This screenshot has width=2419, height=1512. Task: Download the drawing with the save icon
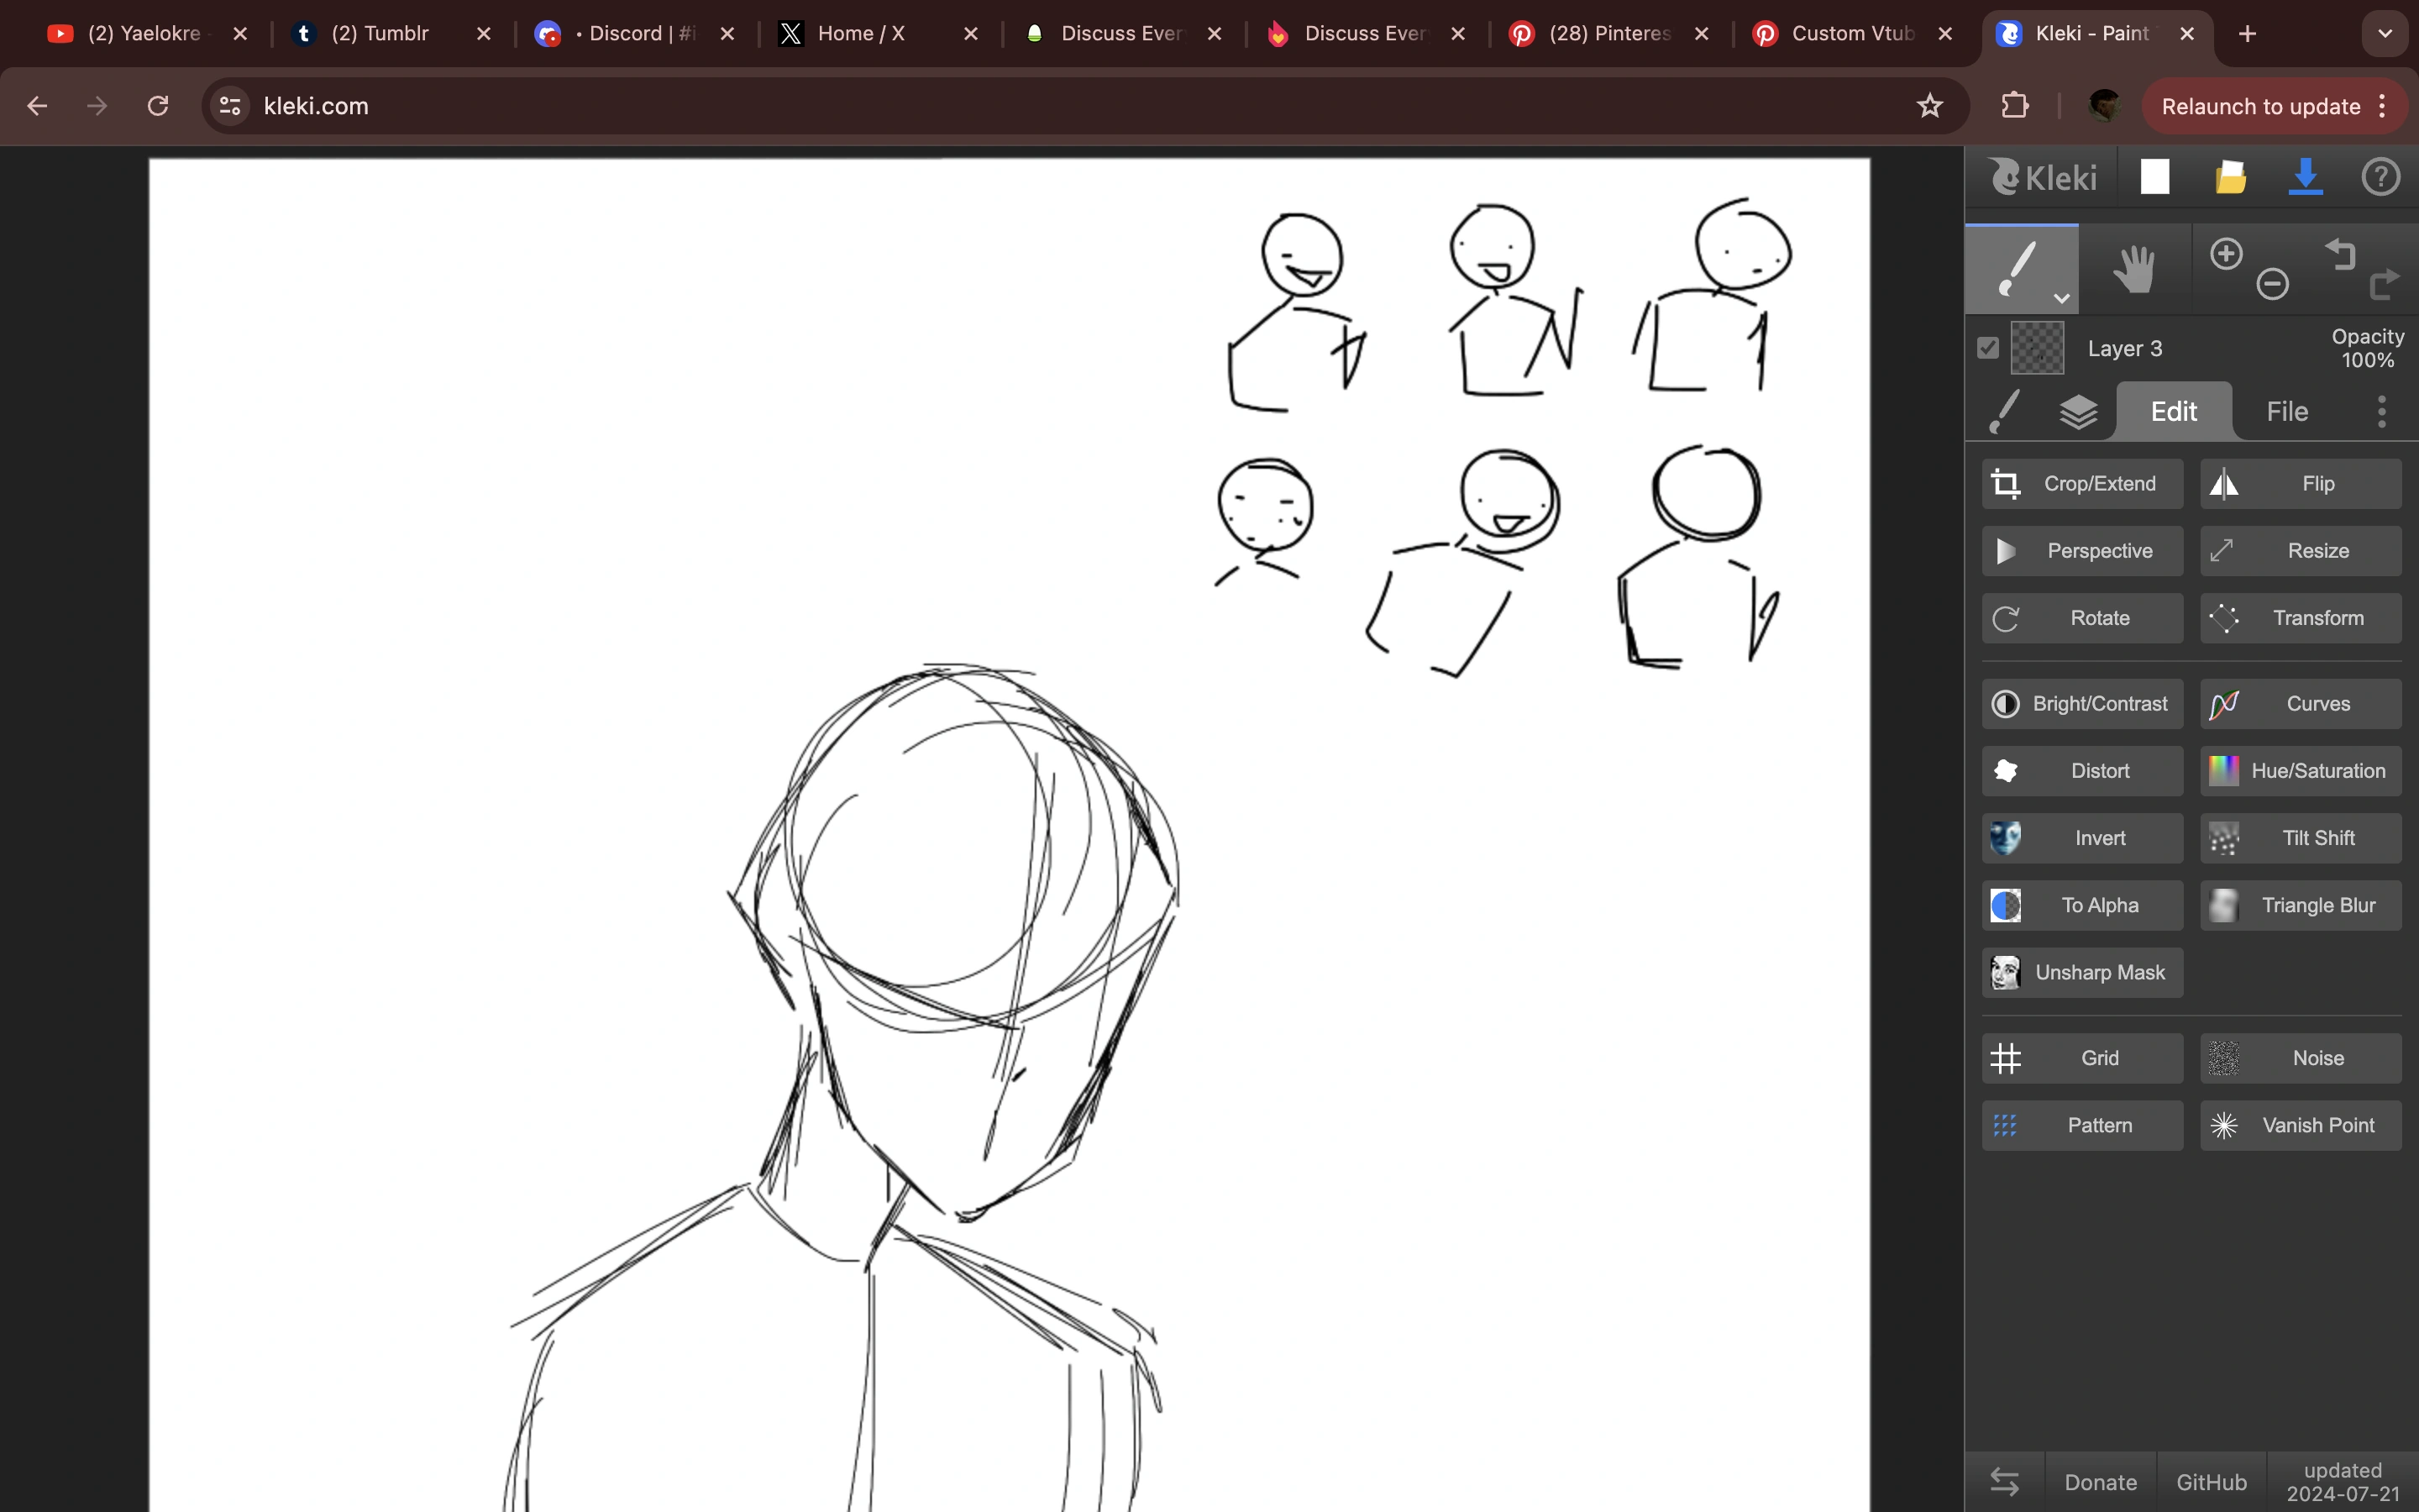(x=2306, y=177)
